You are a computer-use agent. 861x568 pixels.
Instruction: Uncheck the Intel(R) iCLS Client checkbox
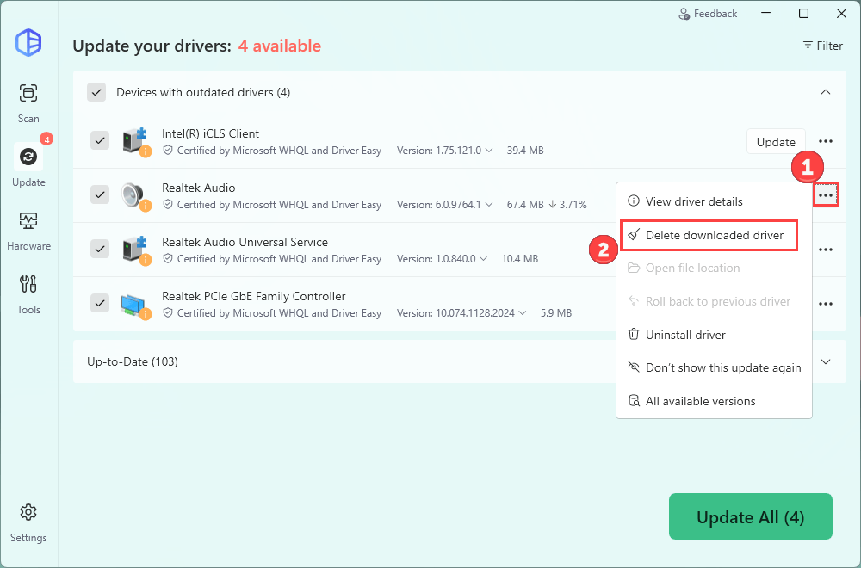tap(100, 141)
